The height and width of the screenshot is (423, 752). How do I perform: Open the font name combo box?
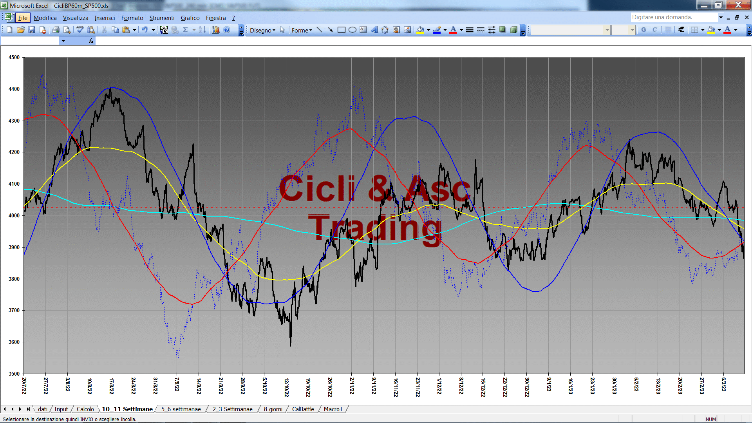coord(571,30)
